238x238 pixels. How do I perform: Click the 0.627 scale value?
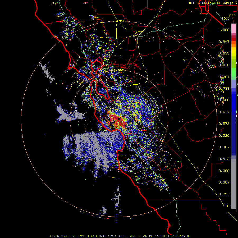(x=224, y=112)
